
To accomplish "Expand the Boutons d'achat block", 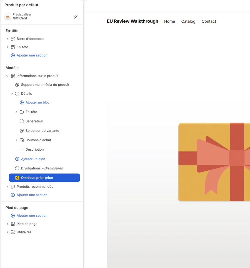I will (x=16, y=140).
